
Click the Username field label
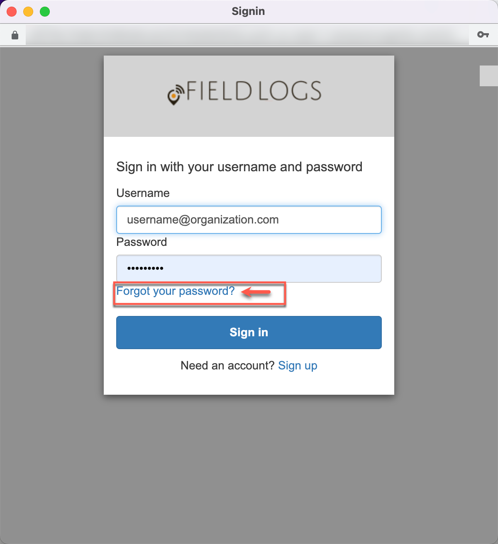click(x=143, y=193)
